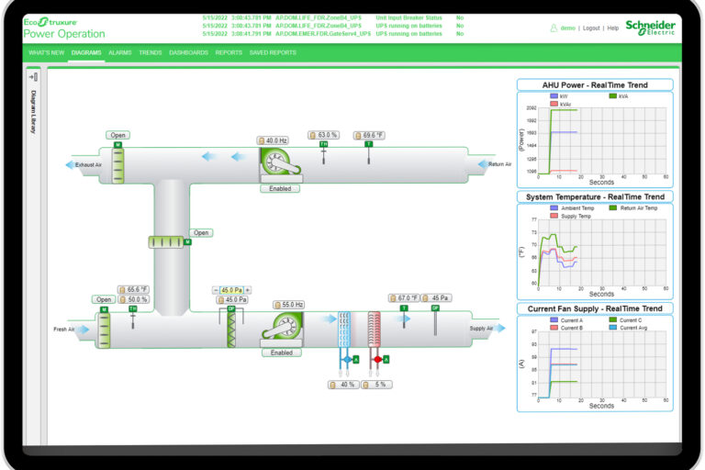
Task: Click the AHU Power RealTime Trend title
Action: click(x=595, y=85)
